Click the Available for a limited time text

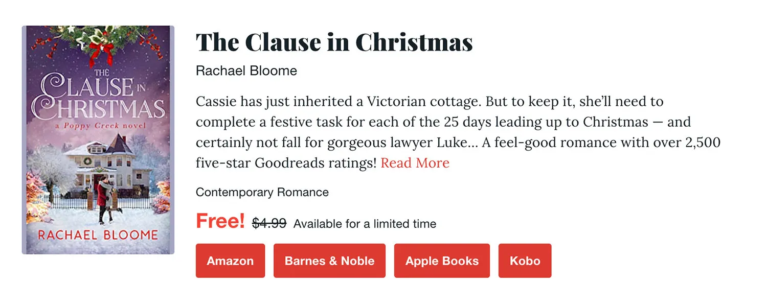[365, 224]
